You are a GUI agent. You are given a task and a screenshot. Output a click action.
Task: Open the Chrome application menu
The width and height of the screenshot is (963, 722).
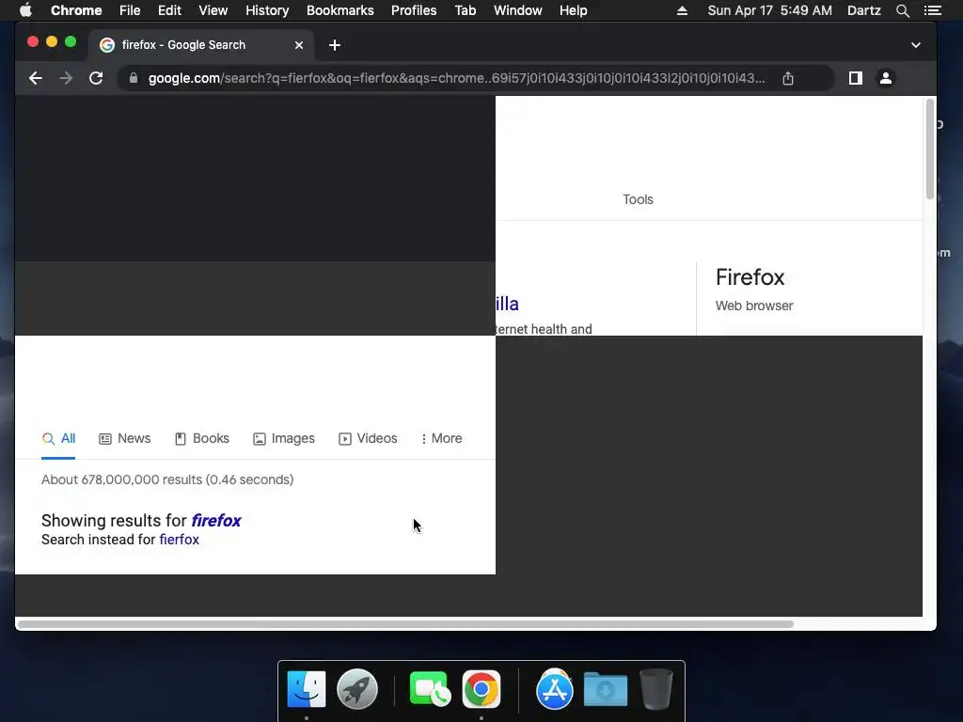[76, 10]
